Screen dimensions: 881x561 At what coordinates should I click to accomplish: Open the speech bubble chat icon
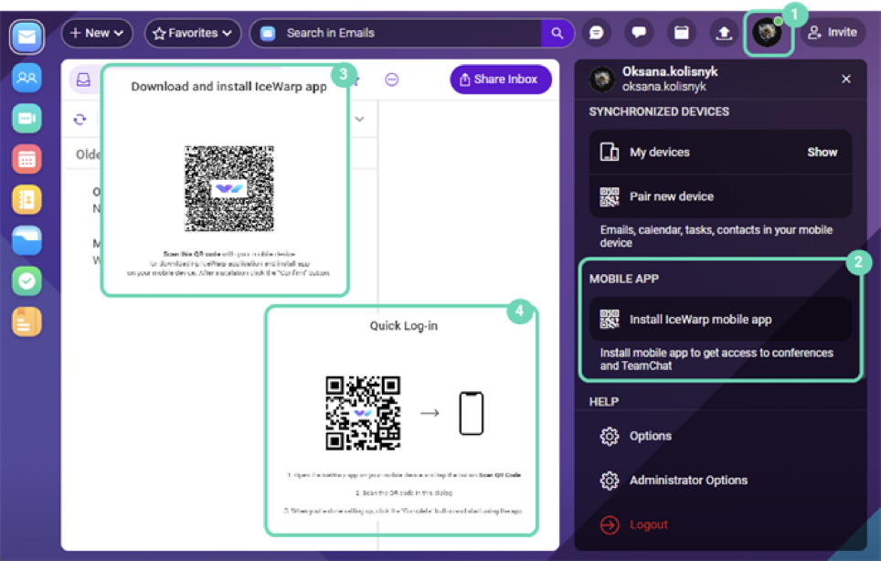(x=639, y=33)
